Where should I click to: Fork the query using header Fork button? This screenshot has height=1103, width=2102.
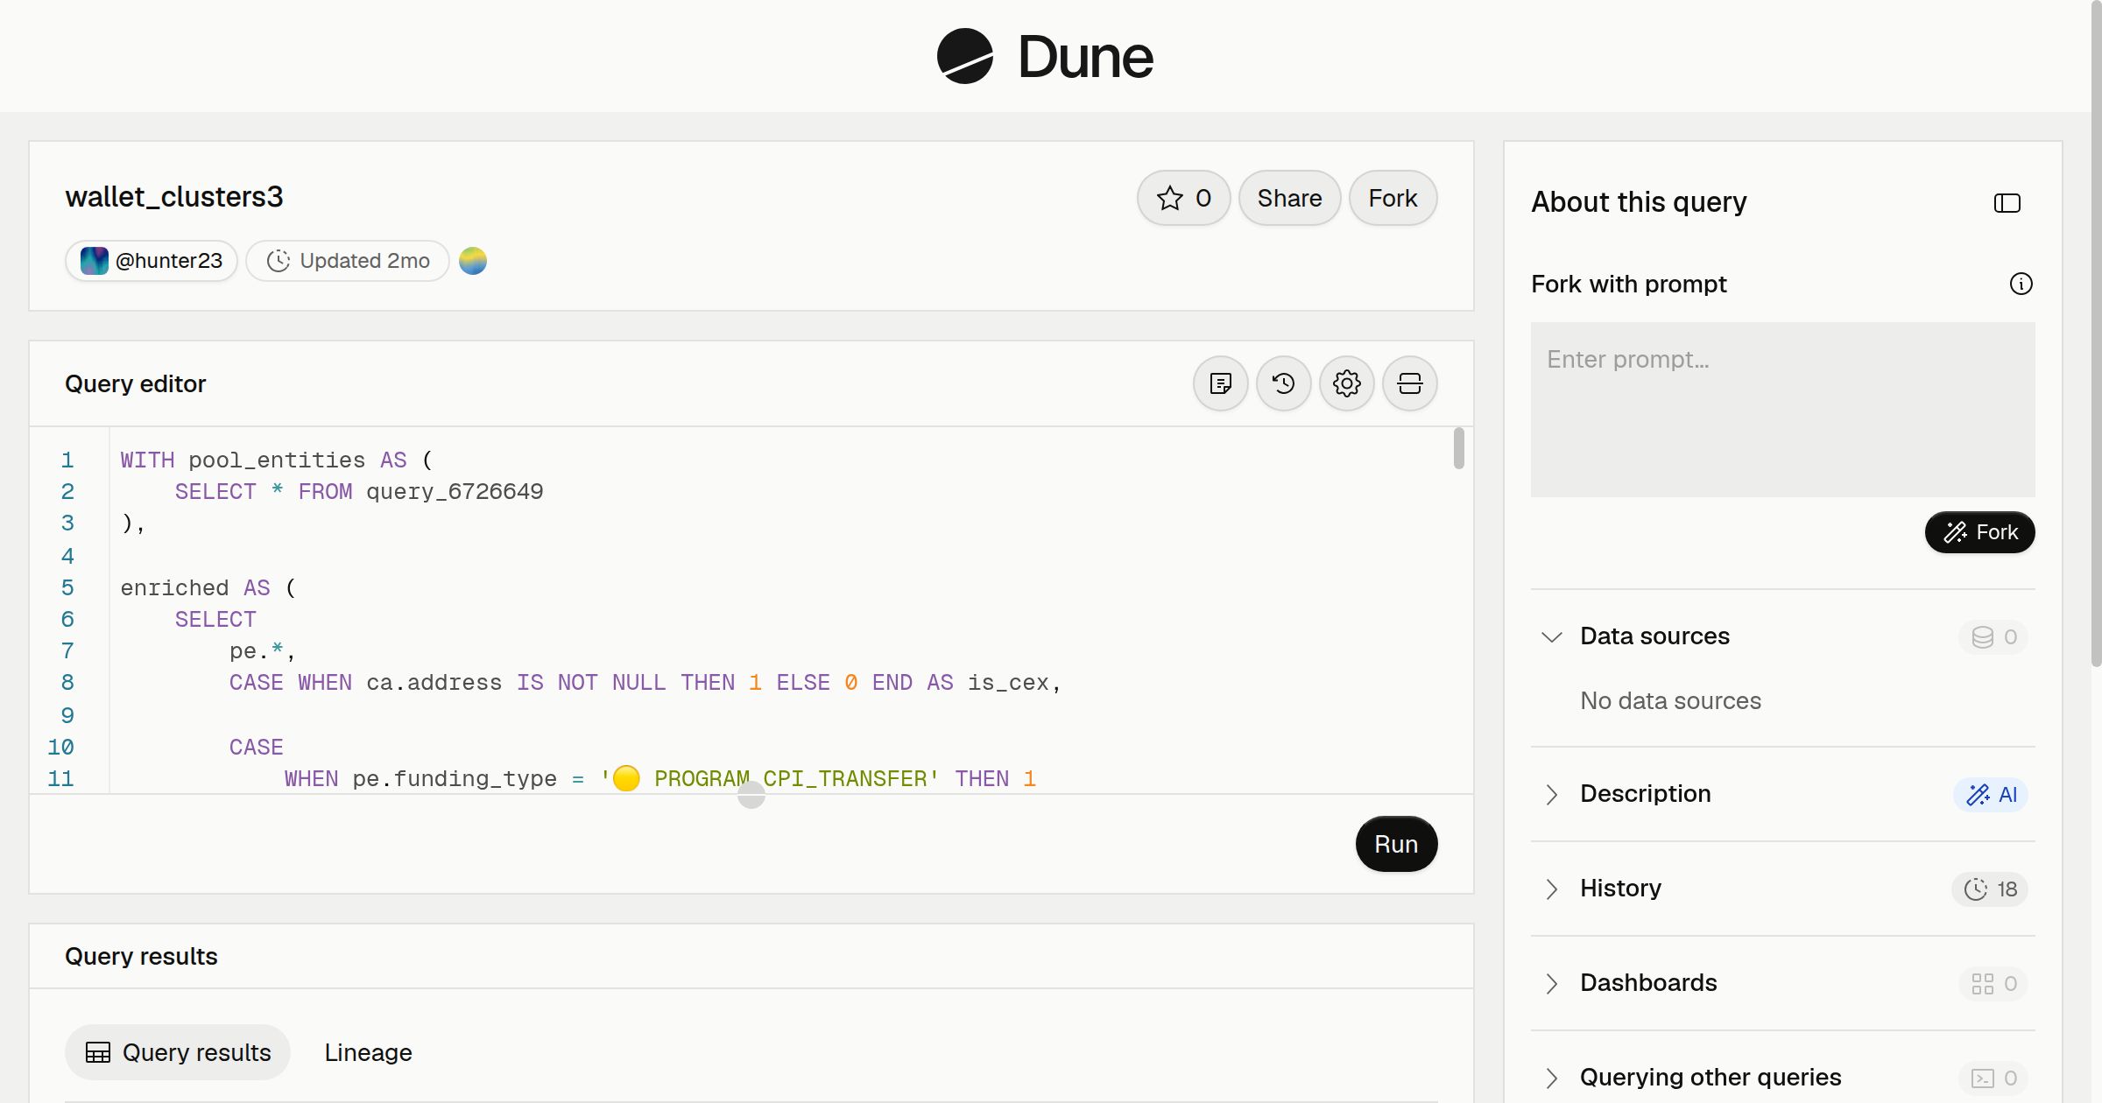pos(1393,198)
